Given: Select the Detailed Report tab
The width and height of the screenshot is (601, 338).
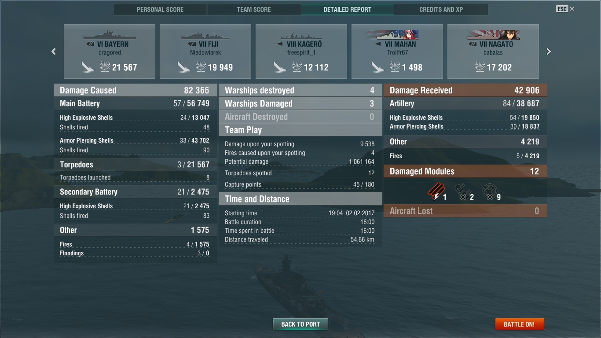Looking at the screenshot, I should point(348,9).
